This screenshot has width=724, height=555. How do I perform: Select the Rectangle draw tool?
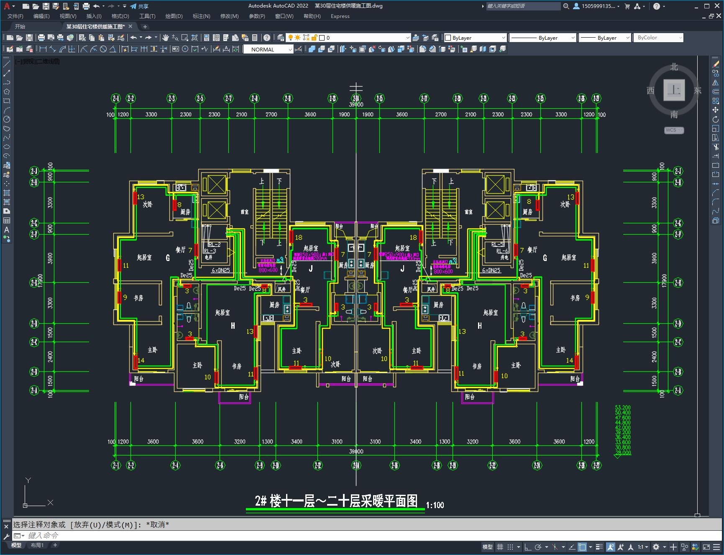(x=7, y=101)
